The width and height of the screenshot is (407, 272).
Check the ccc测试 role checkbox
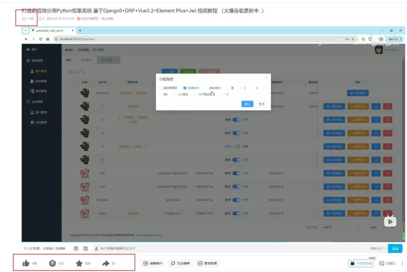tap(175, 94)
